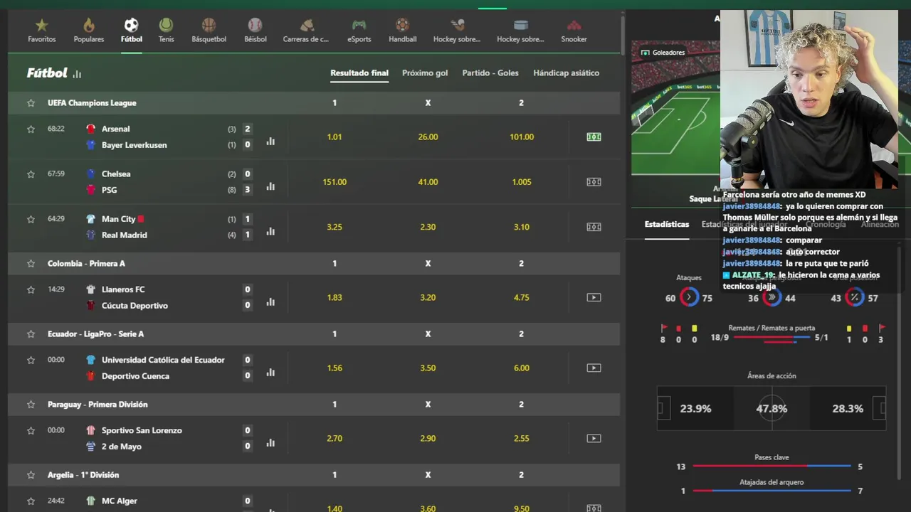The width and height of the screenshot is (911, 512).
Task: Open stats chart icon next to Fútbol title
Action: tap(77, 74)
